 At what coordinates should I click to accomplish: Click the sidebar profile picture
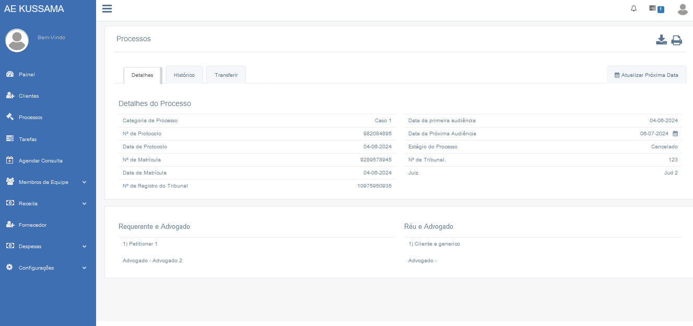(x=17, y=40)
